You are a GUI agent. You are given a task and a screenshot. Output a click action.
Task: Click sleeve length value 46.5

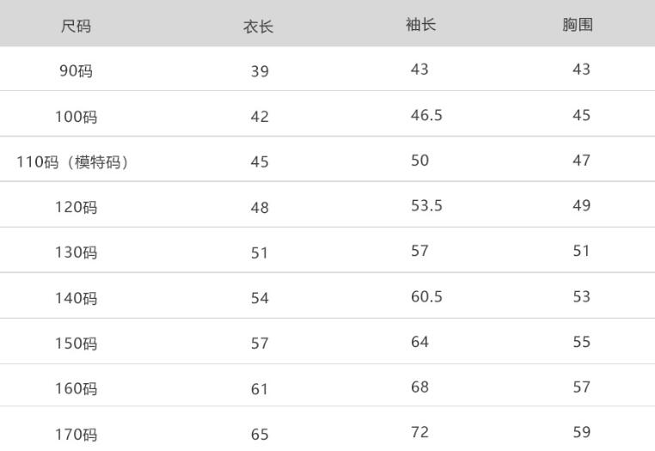pos(426,115)
